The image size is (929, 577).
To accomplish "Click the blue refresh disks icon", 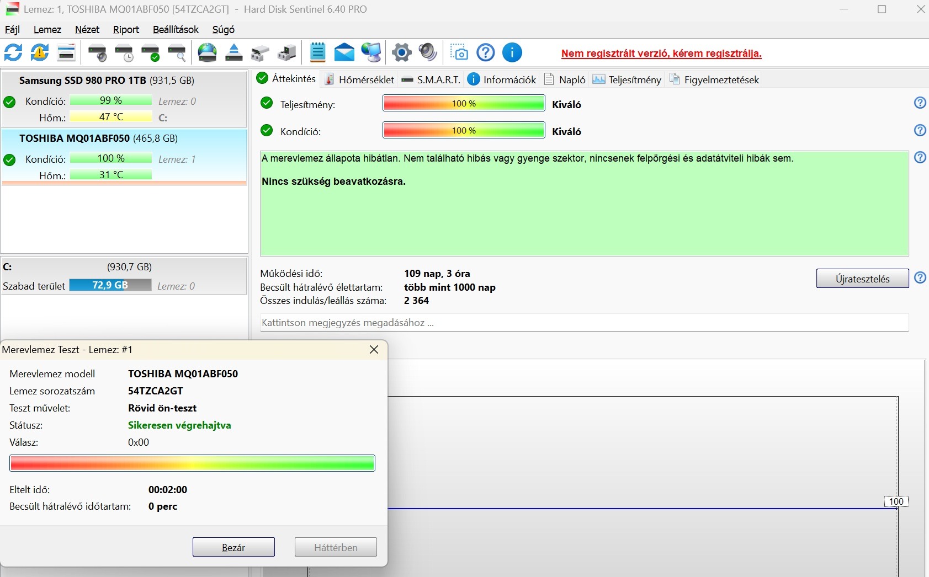I will click(13, 53).
